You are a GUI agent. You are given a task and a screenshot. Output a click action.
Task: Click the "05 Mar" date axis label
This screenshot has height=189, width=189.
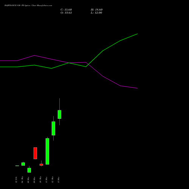tap(28, 180)
